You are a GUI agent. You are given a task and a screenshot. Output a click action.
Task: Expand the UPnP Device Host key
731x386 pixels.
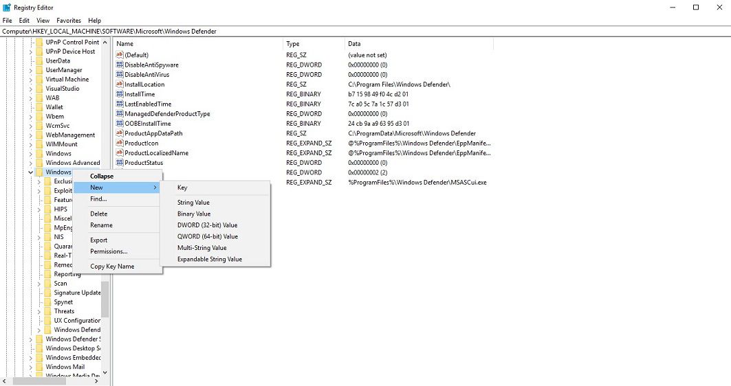(31, 52)
